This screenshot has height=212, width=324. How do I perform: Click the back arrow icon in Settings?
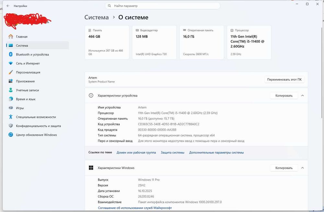(8, 6)
